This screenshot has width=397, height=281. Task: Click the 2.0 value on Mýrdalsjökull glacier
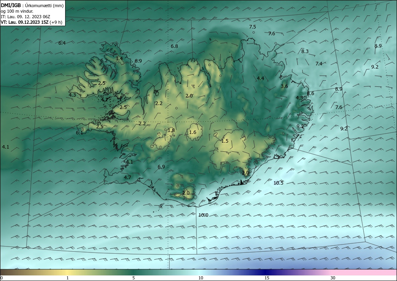pos(186,193)
